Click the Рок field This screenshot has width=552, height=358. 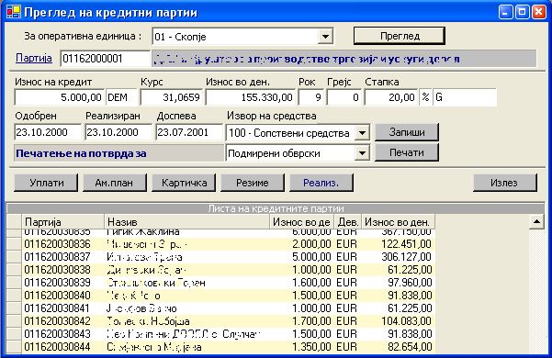[x=310, y=97]
